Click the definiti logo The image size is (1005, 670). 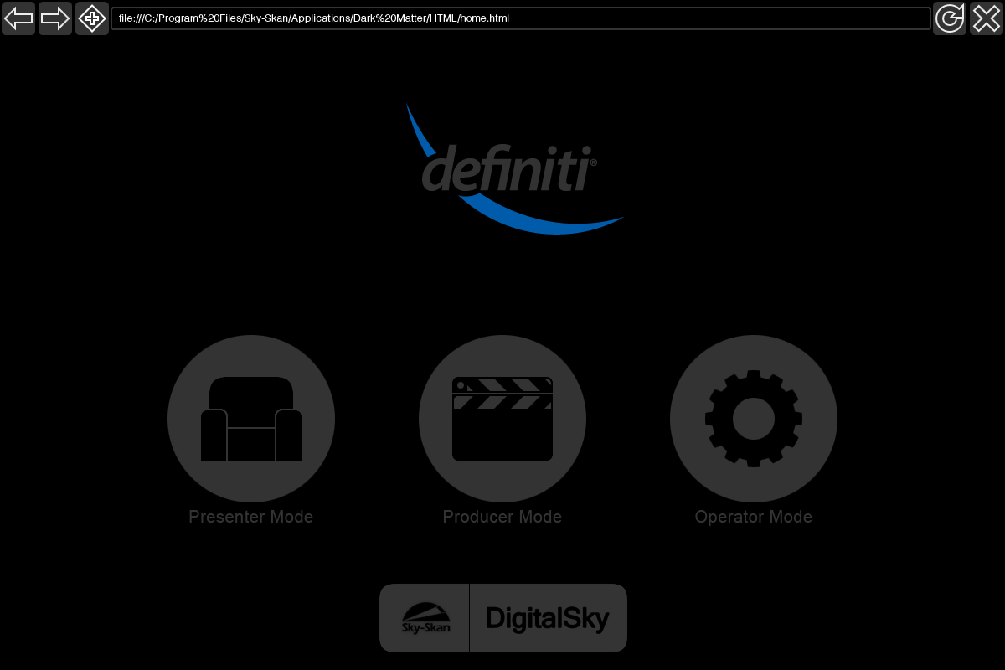coord(514,169)
